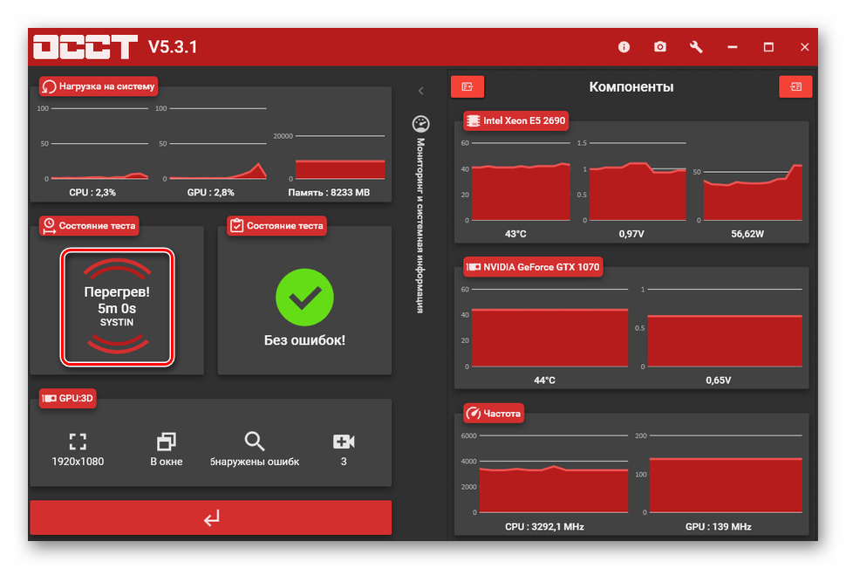Viewport: 846px width, 569px height.
Task: Take a screenshot with the camera icon
Action: [x=660, y=47]
